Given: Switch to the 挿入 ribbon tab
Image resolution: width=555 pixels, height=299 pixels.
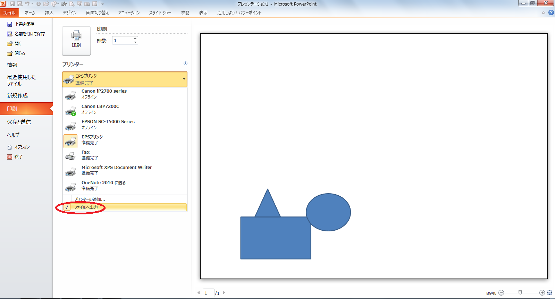Looking at the screenshot, I should coord(49,13).
